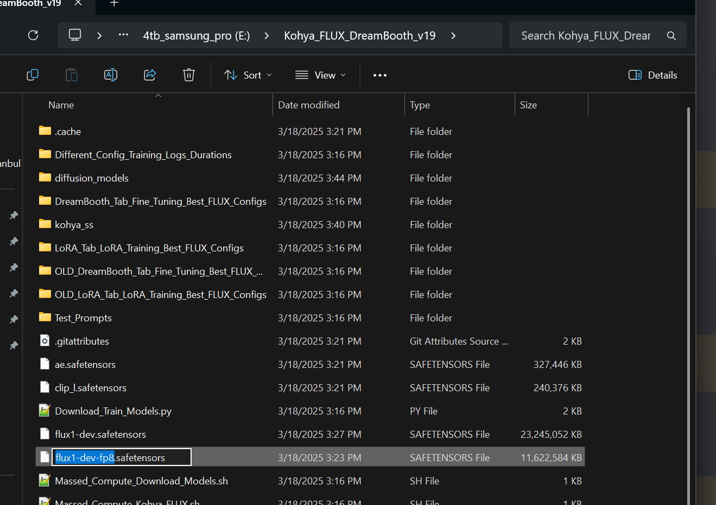Open the View dropdown menu
Screen dimensions: 716x505
(320, 75)
